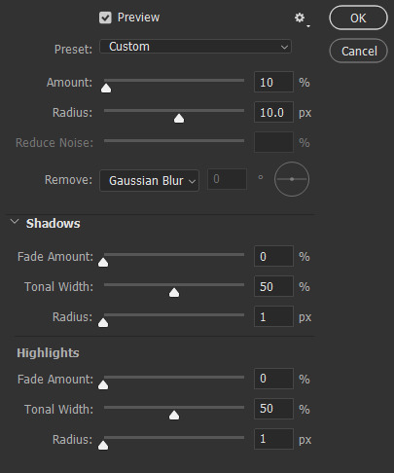Screen dimensions: 394x473
Task: Open the Preset dropdown showing Custom
Action: (x=196, y=47)
